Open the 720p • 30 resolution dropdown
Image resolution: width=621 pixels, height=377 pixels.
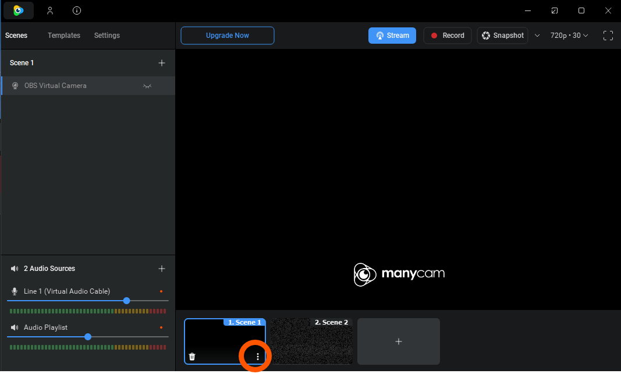(x=569, y=36)
